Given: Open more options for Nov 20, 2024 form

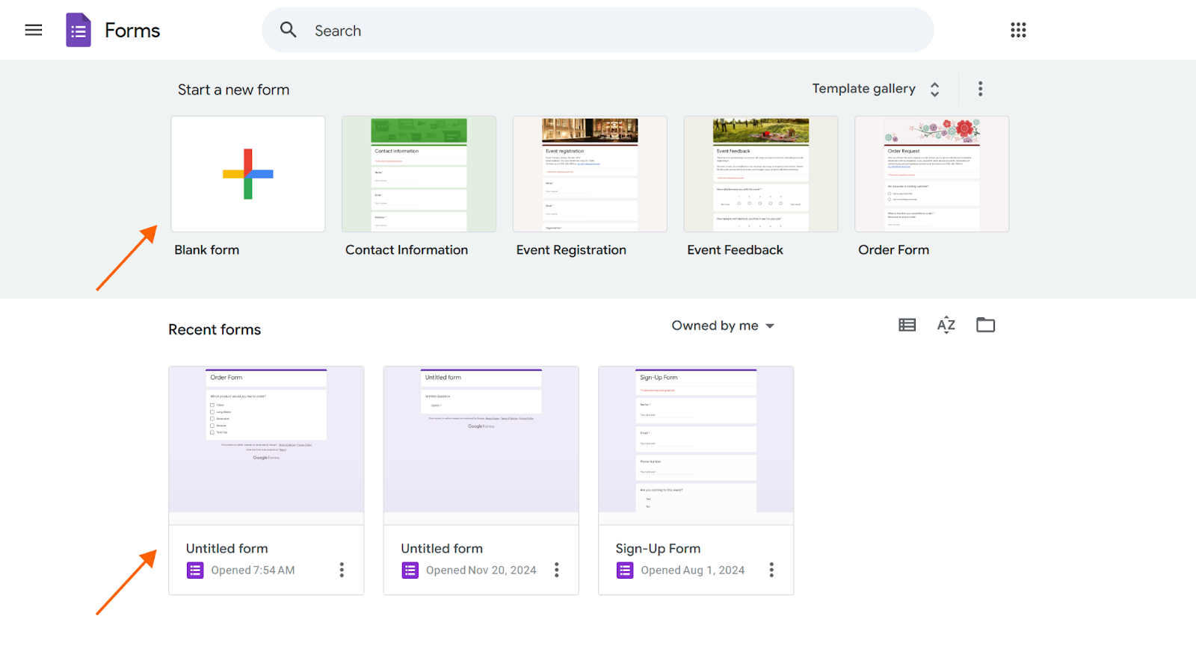Looking at the screenshot, I should tap(556, 570).
